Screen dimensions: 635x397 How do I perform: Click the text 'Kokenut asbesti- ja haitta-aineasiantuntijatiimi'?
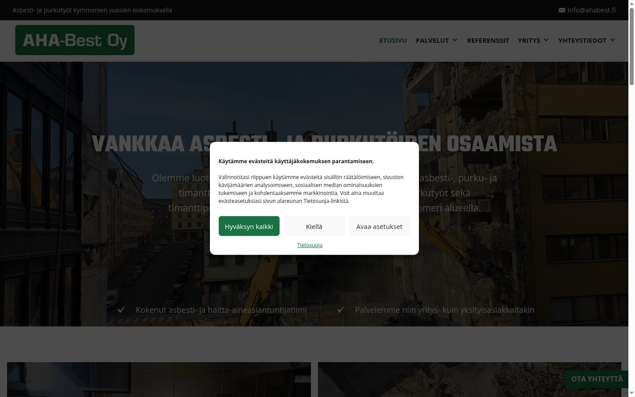point(221,310)
